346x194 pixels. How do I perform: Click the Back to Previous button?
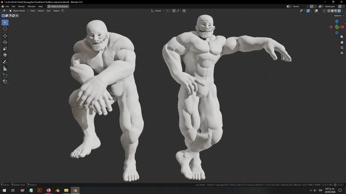coord(58,6)
